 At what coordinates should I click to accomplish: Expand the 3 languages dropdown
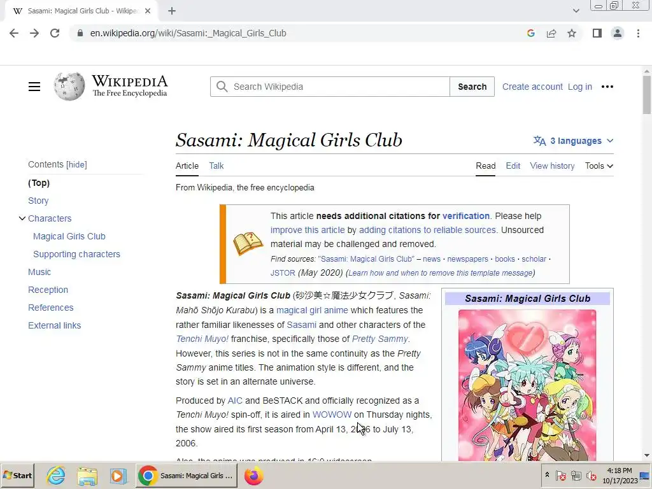574,141
